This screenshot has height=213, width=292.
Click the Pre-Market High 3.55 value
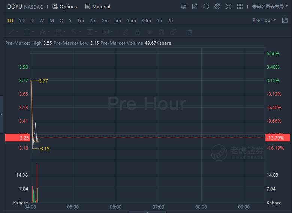click(48, 43)
